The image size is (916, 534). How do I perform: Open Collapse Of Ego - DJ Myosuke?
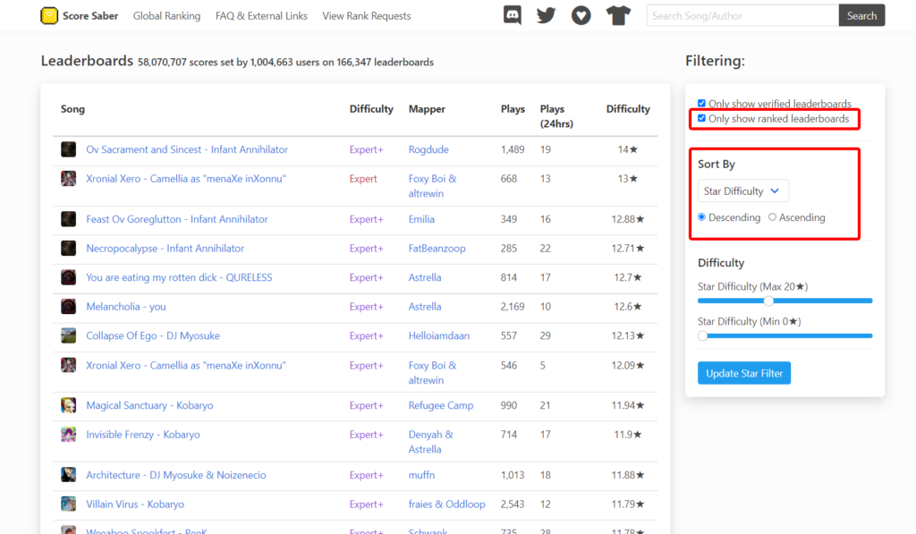(153, 336)
